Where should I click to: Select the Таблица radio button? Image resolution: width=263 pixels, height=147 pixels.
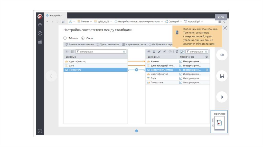tap(65, 38)
